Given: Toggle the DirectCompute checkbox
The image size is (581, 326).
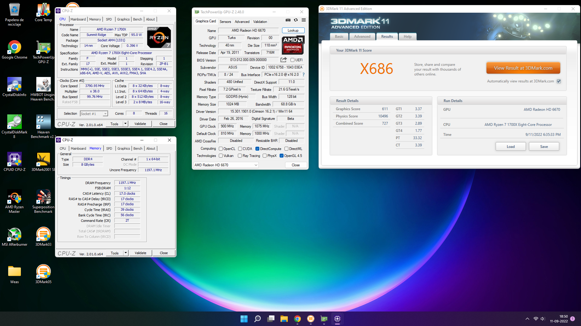Looking at the screenshot, I should (x=257, y=149).
